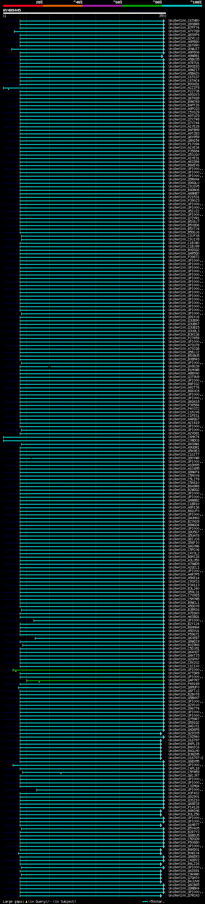Select the UniRef100_A1YE28 label
The height and width of the screenshot is (904, 205).
point(184,126)
